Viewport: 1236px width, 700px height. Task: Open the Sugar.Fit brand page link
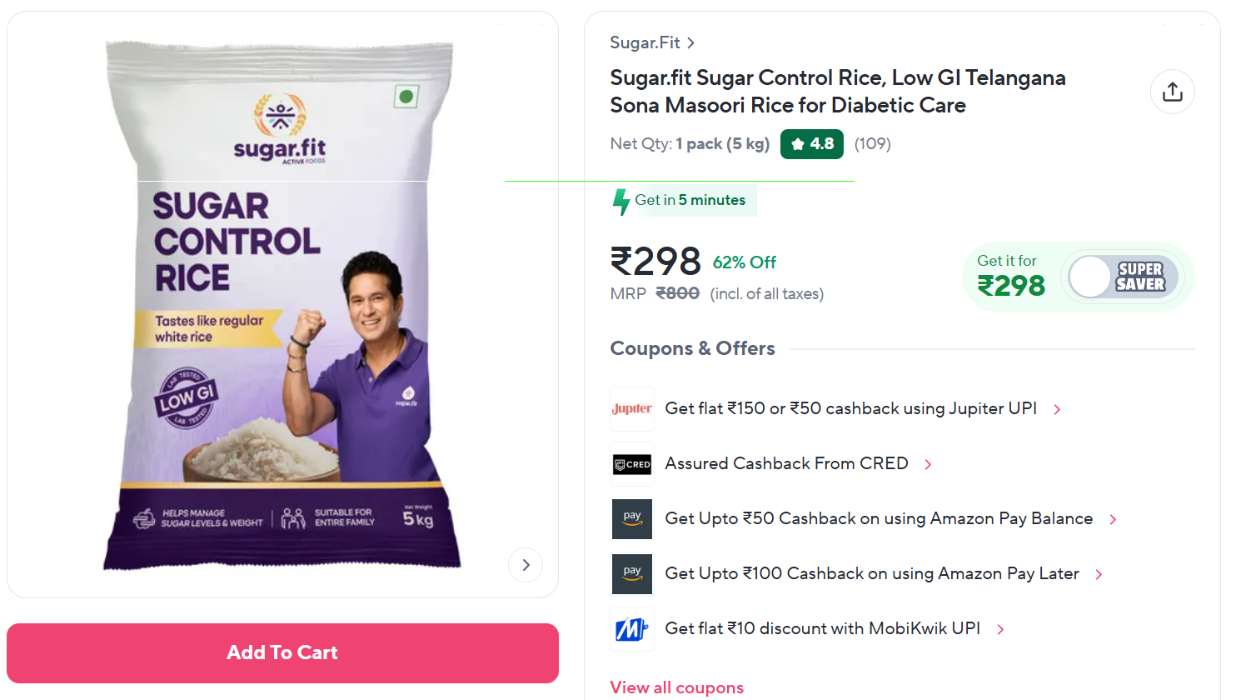(651, 42)
